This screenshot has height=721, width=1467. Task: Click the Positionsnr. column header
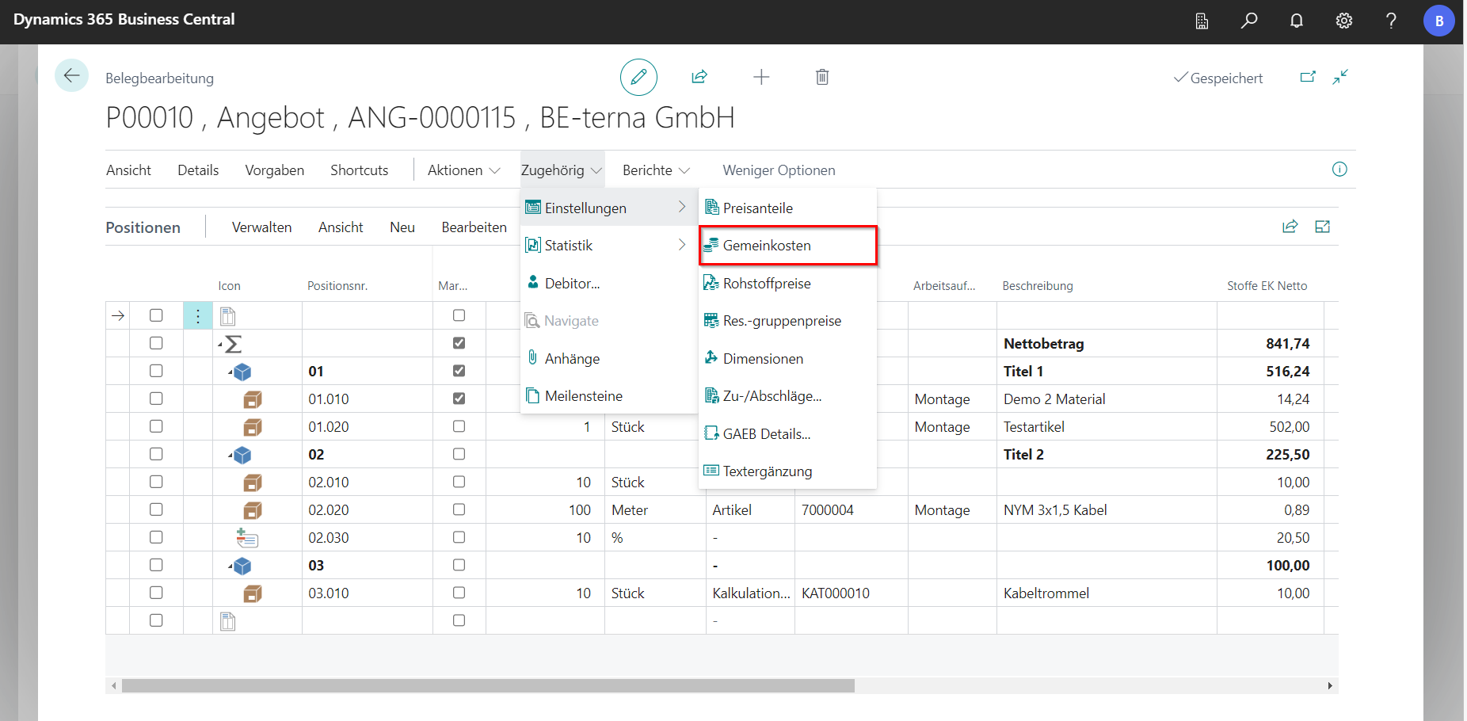[x=337, y=286]
